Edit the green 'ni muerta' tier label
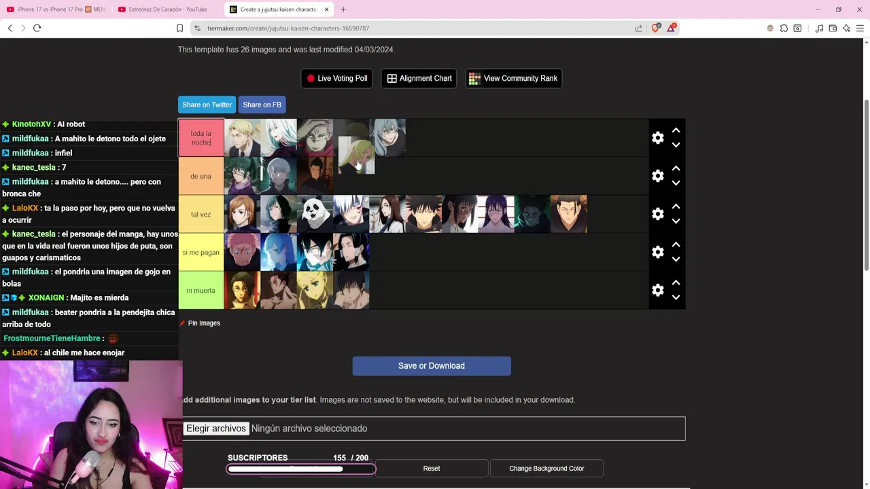 point(201,290)
